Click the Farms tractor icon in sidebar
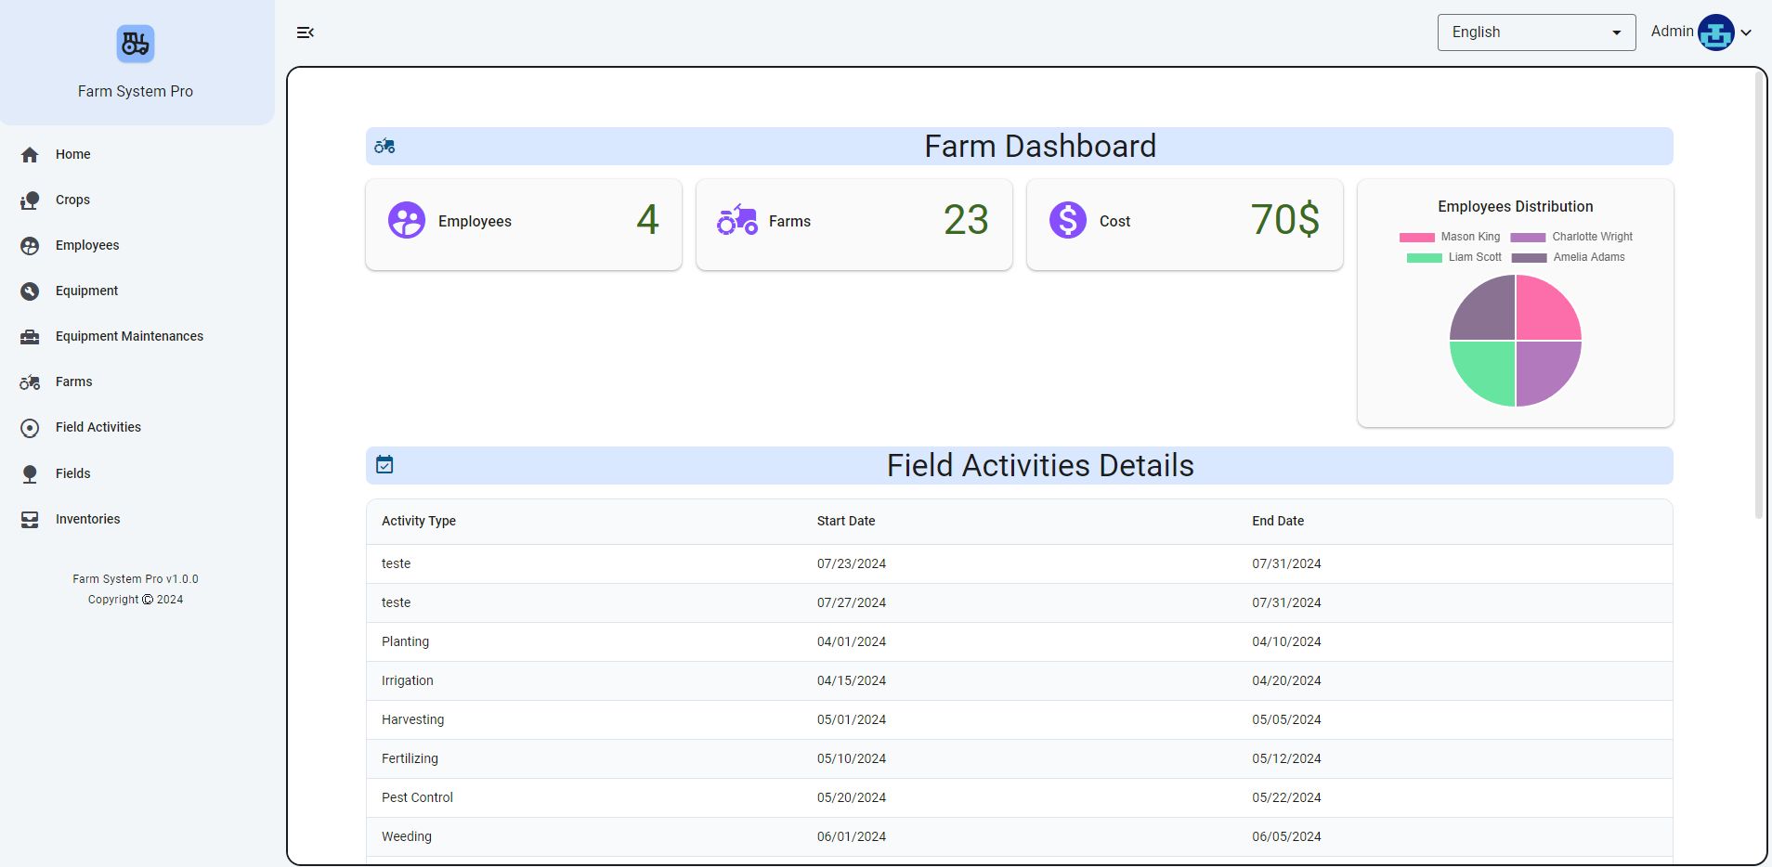 [x=30, y=382]
